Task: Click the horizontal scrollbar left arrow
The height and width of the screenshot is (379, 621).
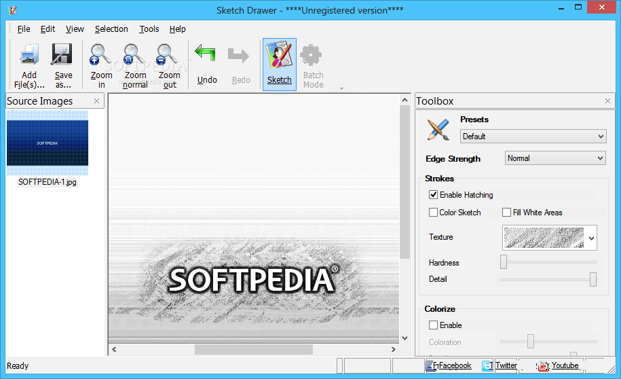Action: (114, 349)
